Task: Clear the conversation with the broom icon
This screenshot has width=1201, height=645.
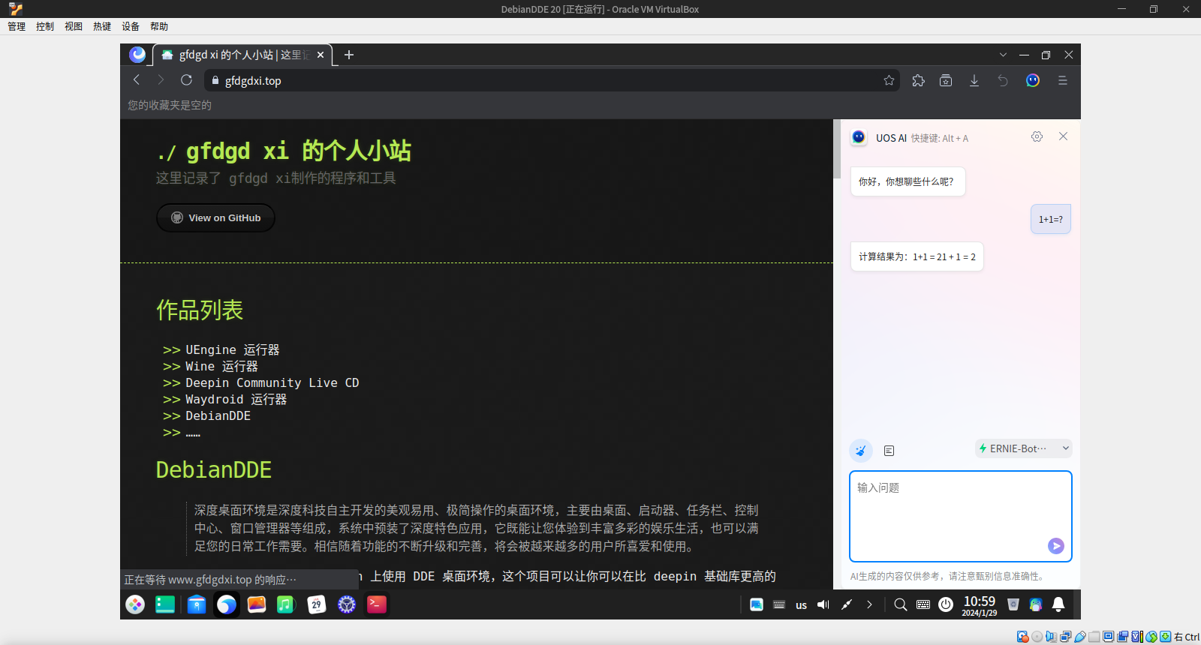Action: (x=861, y=450)
